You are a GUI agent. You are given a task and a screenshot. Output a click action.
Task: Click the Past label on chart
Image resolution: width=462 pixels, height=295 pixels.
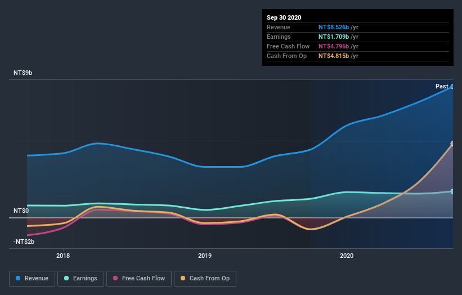(442, 86)
